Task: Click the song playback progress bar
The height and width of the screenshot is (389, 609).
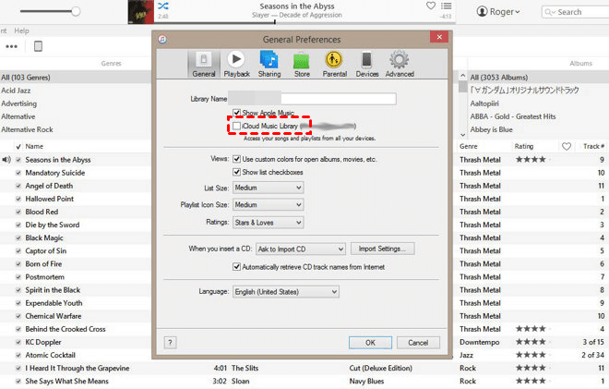Action: click(304, 23)
